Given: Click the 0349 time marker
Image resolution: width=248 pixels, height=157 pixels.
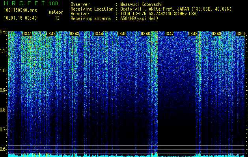Looking at the screenshot, I should coord(216,34).
